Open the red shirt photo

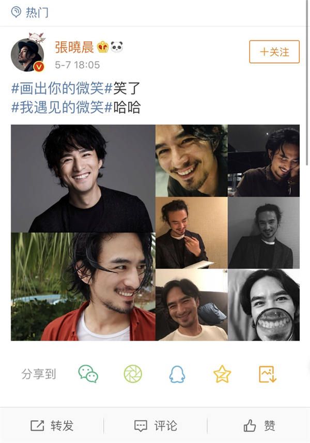[x=83, y=286]
